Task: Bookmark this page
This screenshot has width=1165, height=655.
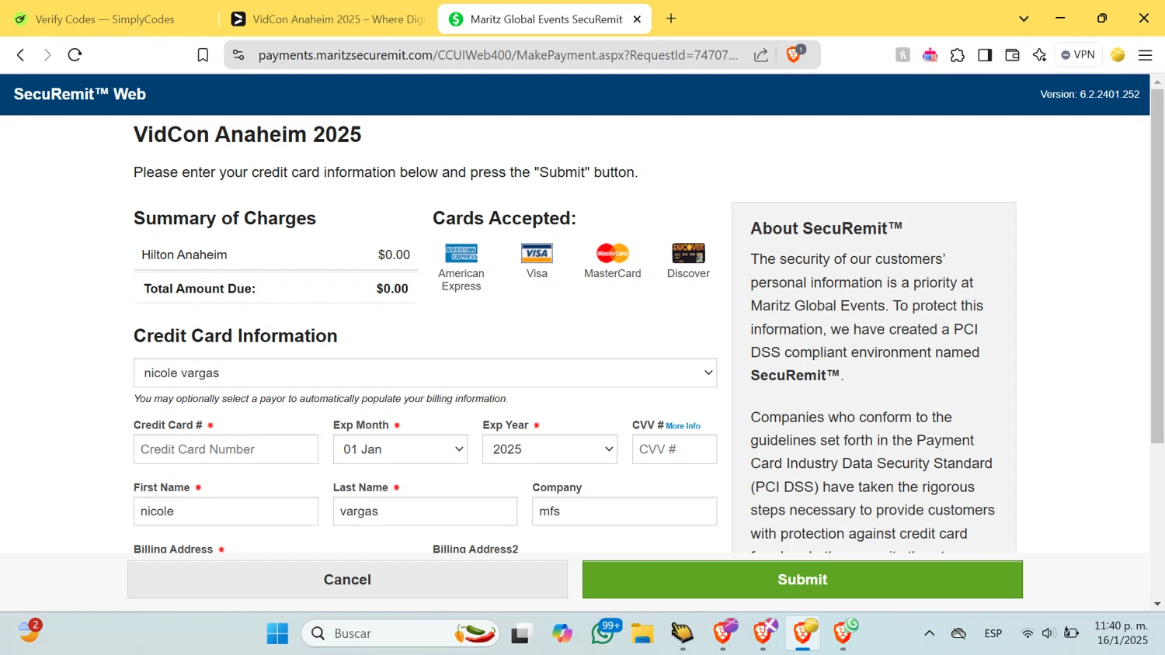Action: pyautogui.click(x=203, y=55)
